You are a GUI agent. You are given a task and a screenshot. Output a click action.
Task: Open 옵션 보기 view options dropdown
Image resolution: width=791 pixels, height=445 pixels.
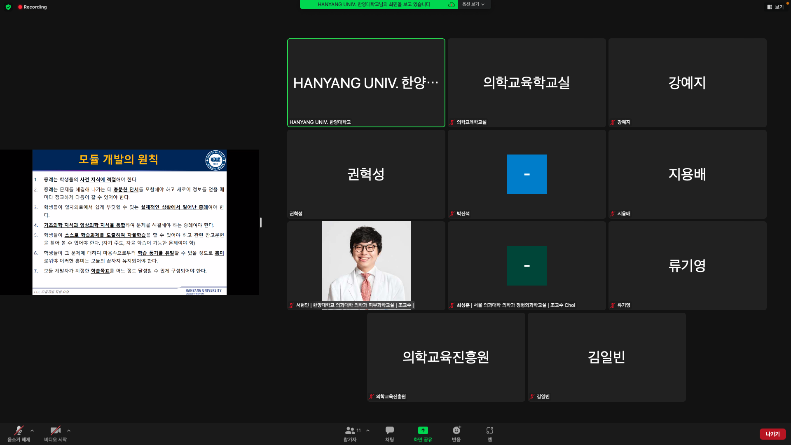473,4
